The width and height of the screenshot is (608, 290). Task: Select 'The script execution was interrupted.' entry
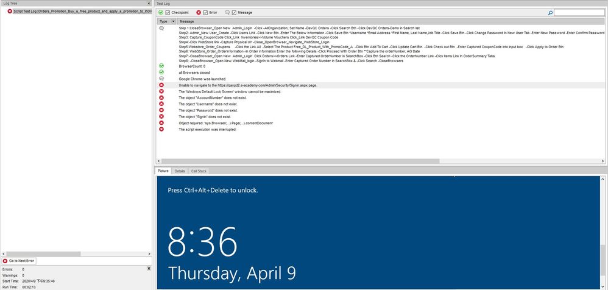208,130
